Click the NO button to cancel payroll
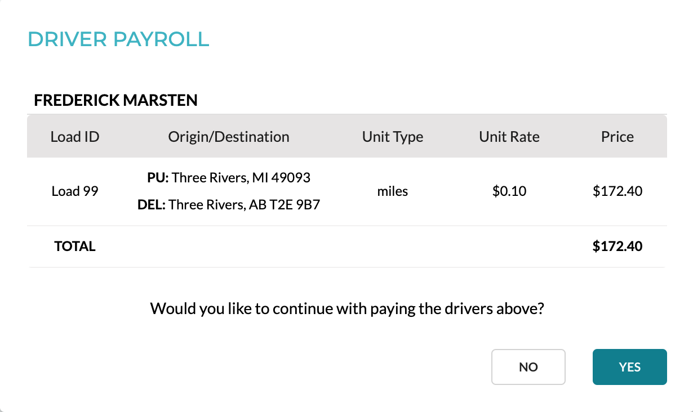693x412 pixels. coord(528,367)
